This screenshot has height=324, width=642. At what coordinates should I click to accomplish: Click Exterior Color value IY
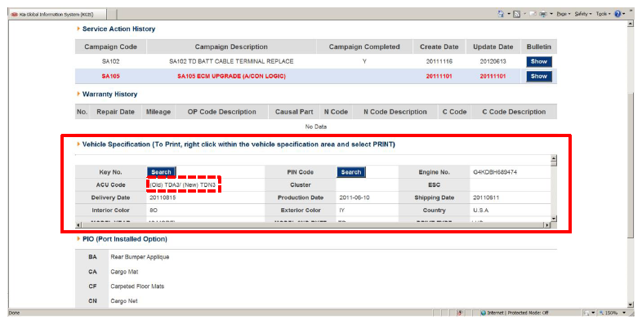342,211
